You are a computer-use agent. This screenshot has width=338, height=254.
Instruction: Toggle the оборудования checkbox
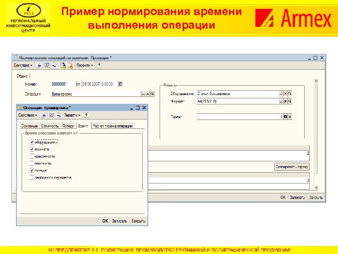32,142
